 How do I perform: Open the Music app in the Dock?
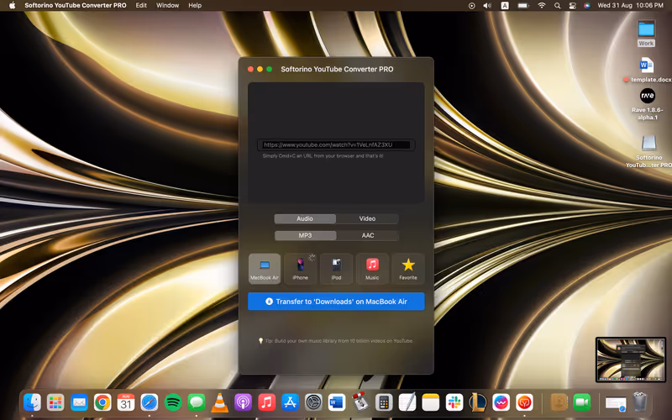pyautogui.click(x=266, y=402)
